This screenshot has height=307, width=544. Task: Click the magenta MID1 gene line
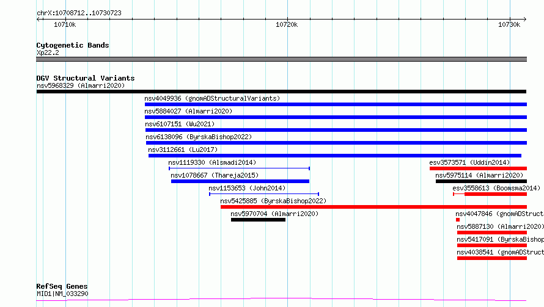[x=281, y=300]
